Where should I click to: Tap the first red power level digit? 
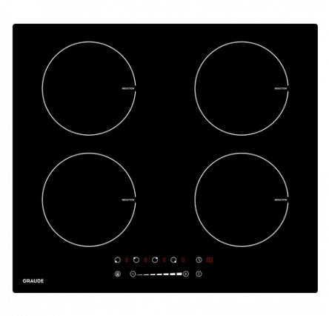point(127,260)
